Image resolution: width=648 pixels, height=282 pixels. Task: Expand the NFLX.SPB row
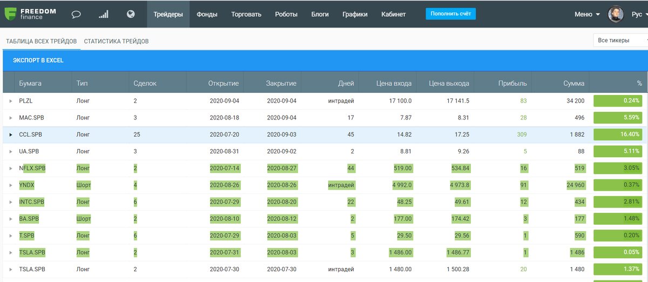(11, 169)
